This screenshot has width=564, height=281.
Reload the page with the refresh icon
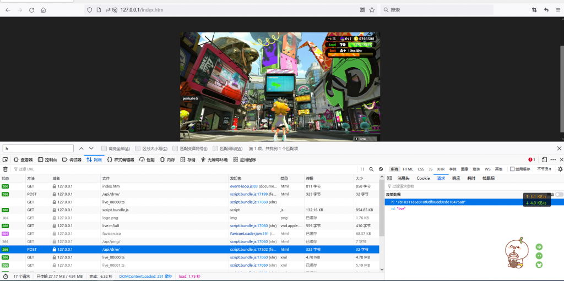[x=31, y=10]
